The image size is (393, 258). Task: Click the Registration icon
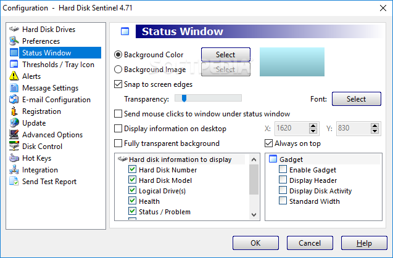point(14,111)
